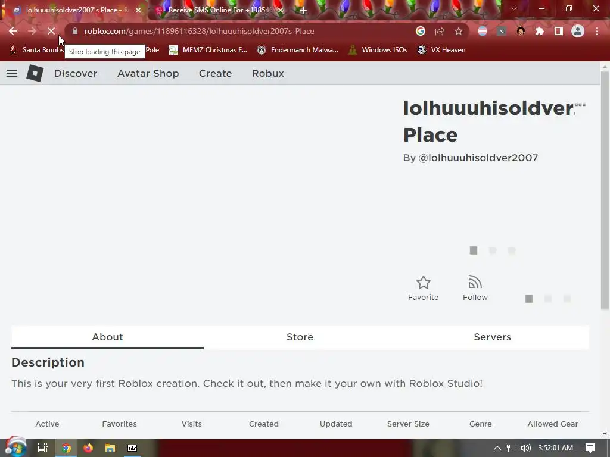Click the 3:52:01 AM taskbar clock
Image resolution: width=610 pixels, height=457 pixels.
(556, 448)
